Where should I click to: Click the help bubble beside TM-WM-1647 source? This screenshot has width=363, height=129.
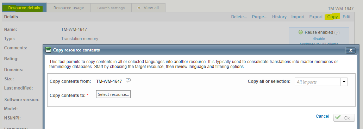pos(128,80)
